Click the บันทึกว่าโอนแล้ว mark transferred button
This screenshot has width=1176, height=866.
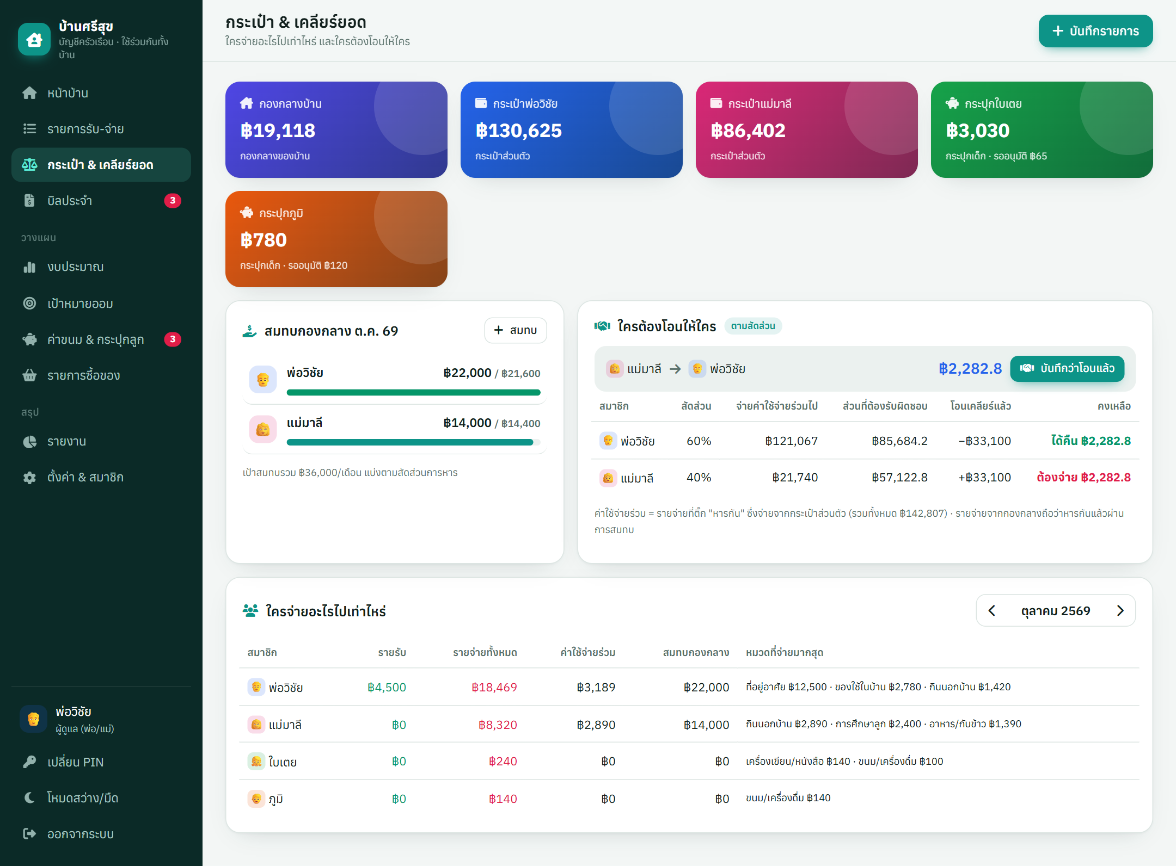[x=1067, y=368]
